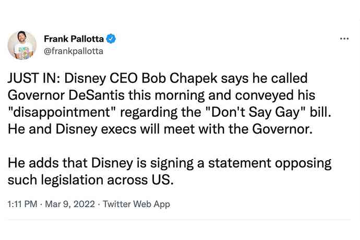Click the Frank Pallotta display name
The width and height of the screenshot is (360, 240).
(74, 39)
